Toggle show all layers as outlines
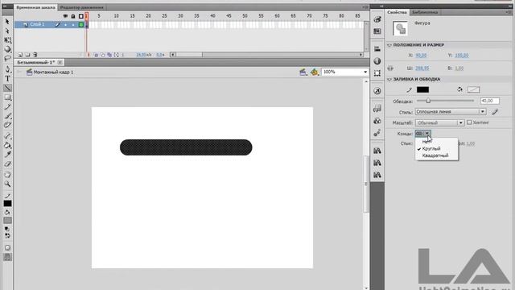The width and height of the screenshot is (515, 290). (x=80, y=16)
